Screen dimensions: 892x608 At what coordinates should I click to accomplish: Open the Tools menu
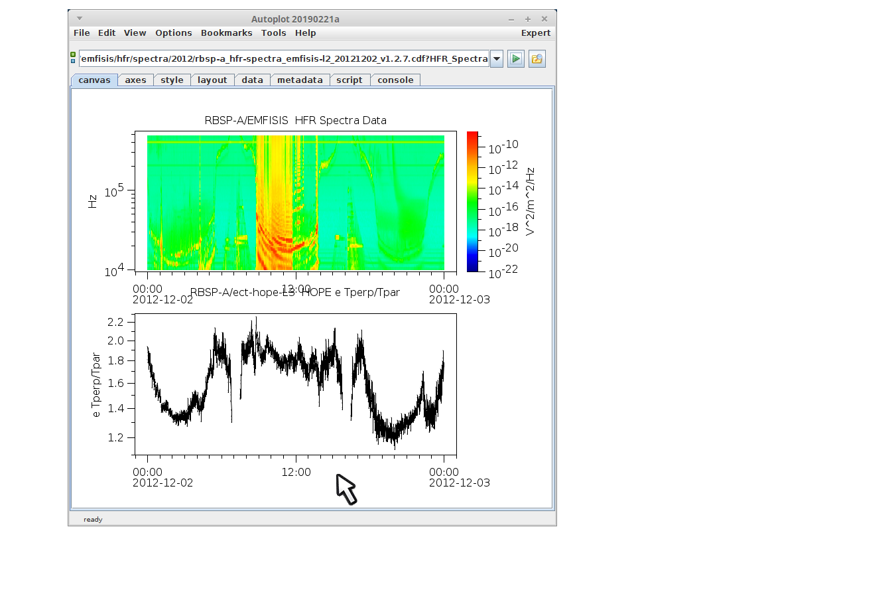tap(273, 33)
